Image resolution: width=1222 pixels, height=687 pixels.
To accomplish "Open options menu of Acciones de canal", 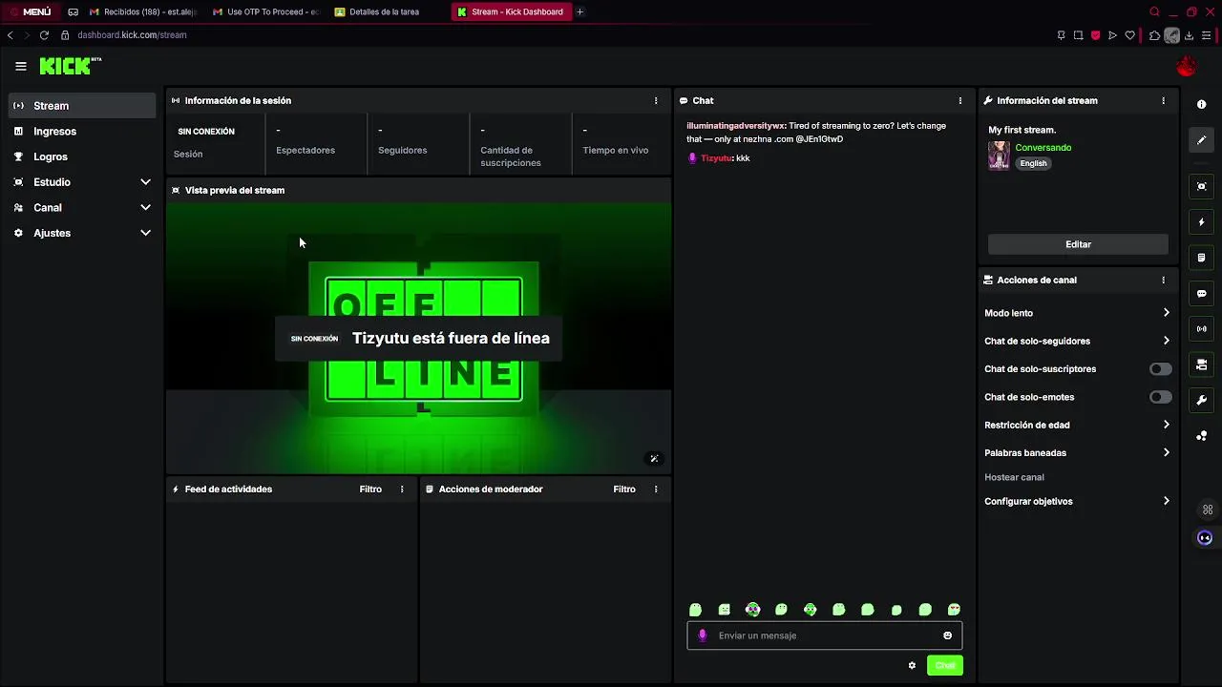I will pos(1163,280).
